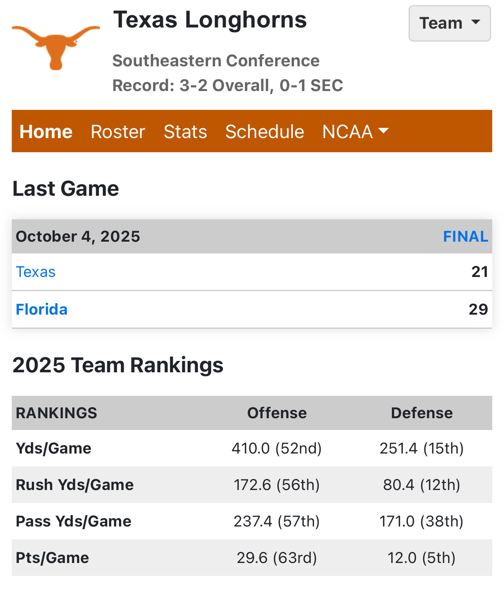Click the Southeastern Conference subtitle

[216, 61]
